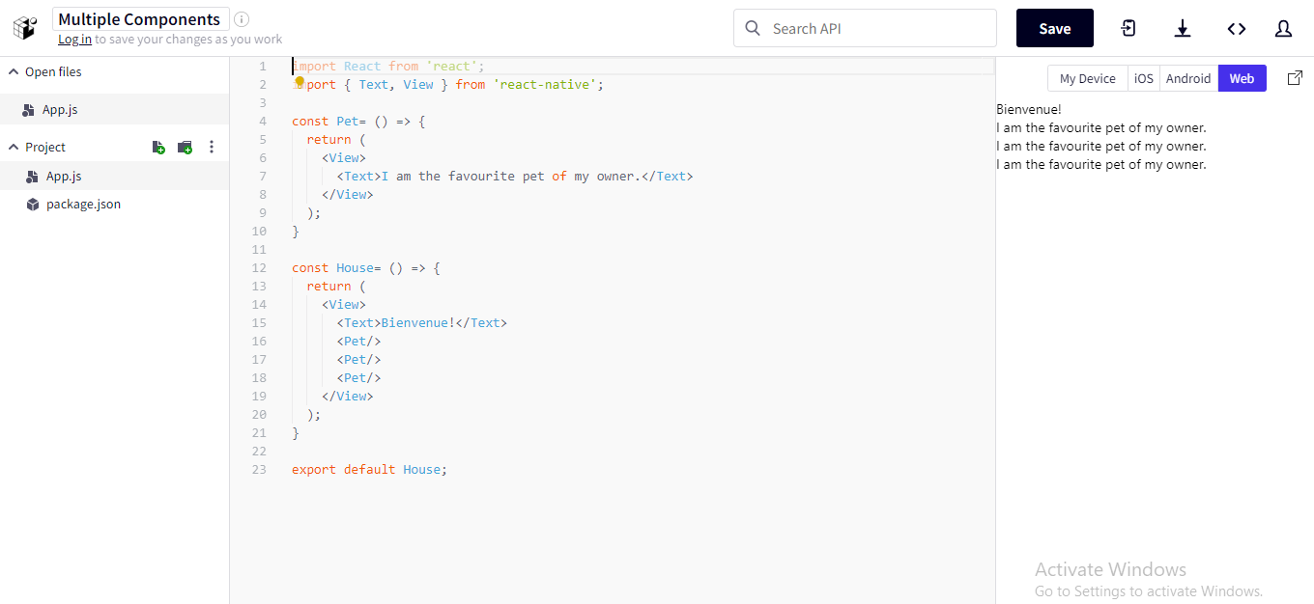Image resolution: width=1314 pixels, height=604 pixels.
Task: Click the Bienvenue! Text code line
Action: [x=421, y=323]
